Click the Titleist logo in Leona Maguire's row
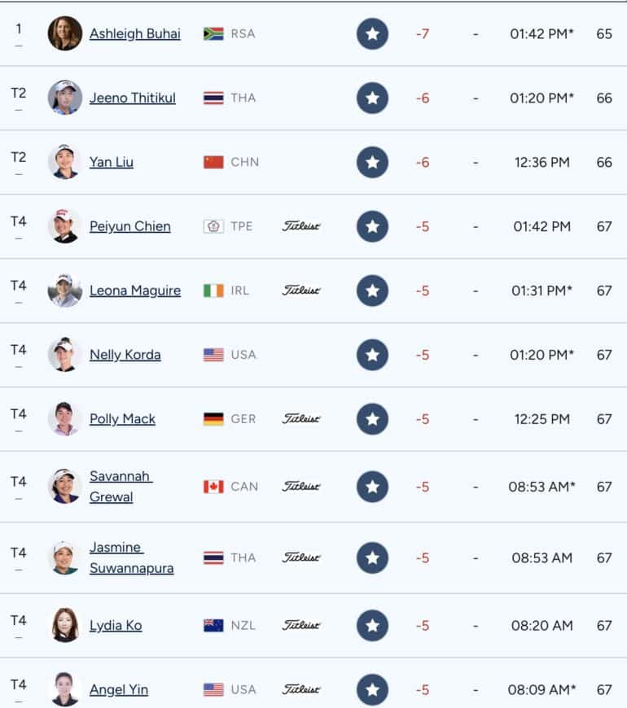The width and height of the screenshot is (627, 708). pos(301,291)
